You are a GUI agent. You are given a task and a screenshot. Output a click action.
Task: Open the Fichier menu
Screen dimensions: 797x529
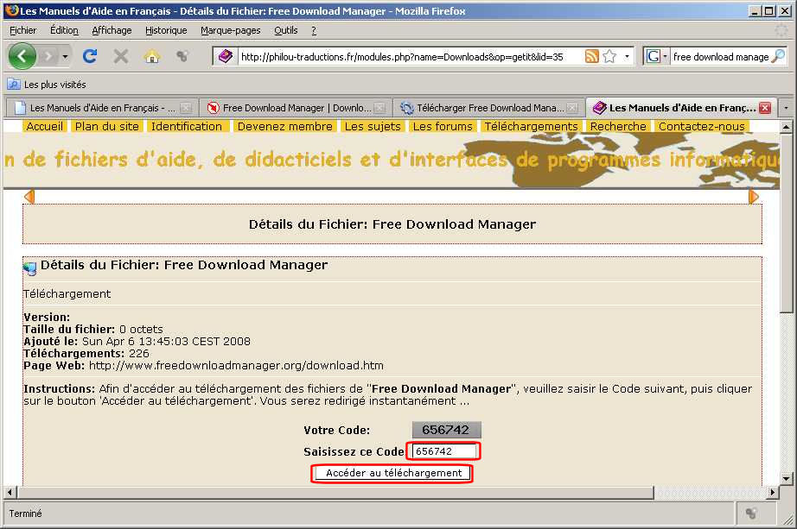[x=22, y=30]
